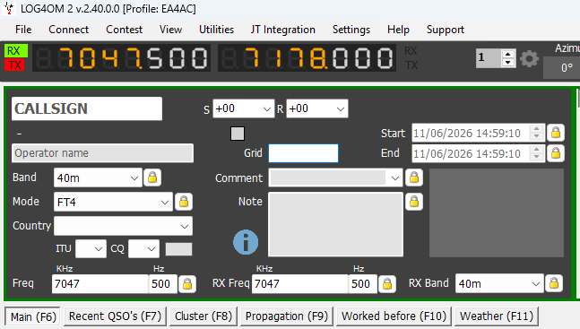Click the Grid input field

tap(303, 153)
